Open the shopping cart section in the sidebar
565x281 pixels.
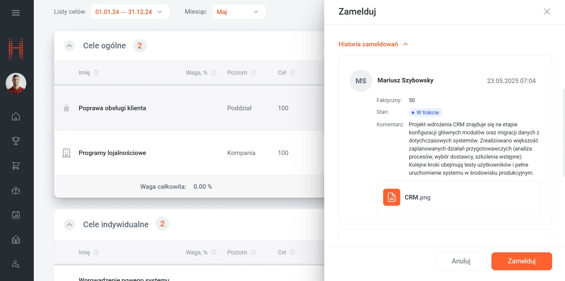[16, 165]
